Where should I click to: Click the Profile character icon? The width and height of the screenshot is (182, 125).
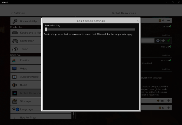[x=14, y=61]
